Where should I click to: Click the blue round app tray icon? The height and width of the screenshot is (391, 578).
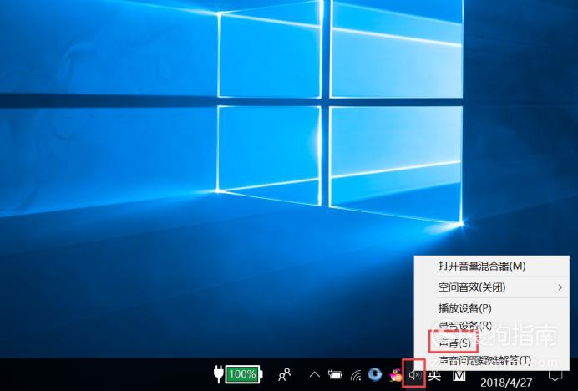coord(375,374)
